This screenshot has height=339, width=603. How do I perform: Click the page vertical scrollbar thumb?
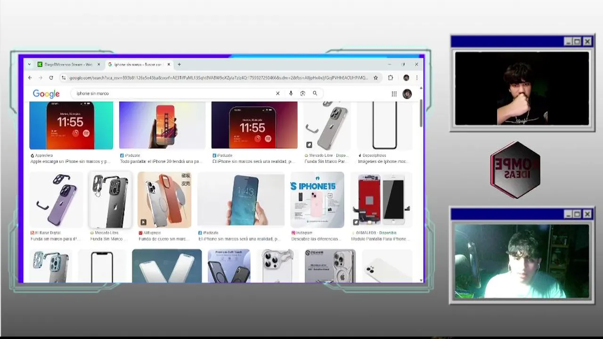tap(421, 113)
